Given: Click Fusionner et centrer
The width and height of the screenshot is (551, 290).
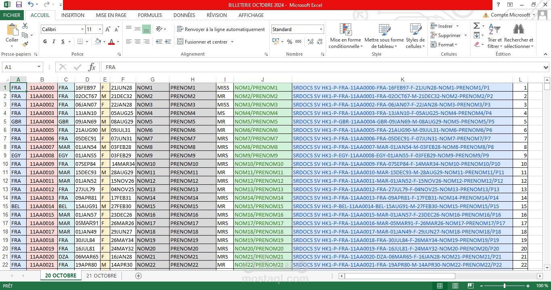Looking at the screenshot, I should click(x=203, y=42).
